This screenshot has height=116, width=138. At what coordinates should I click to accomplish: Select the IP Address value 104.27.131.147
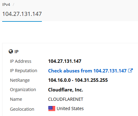point(65,61)
